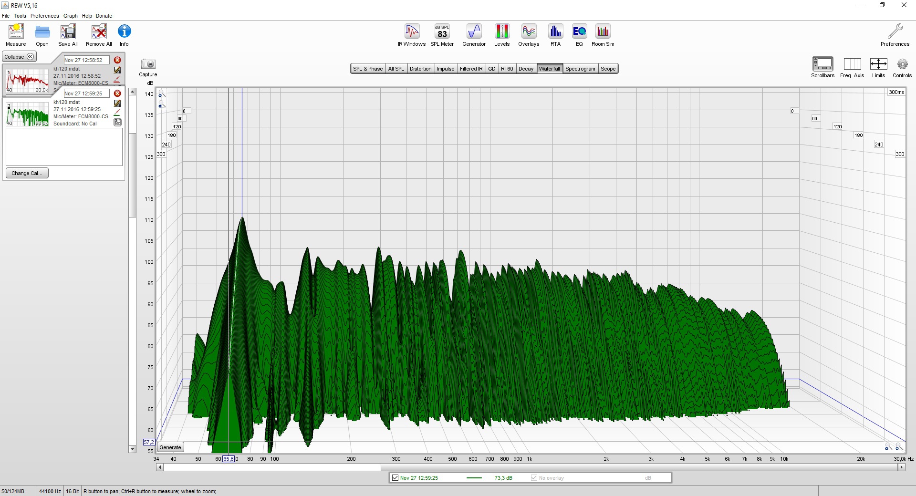This screenshot has height=496, width=916.
Task: Switch to Decay graph
Action: click(526, 69)
